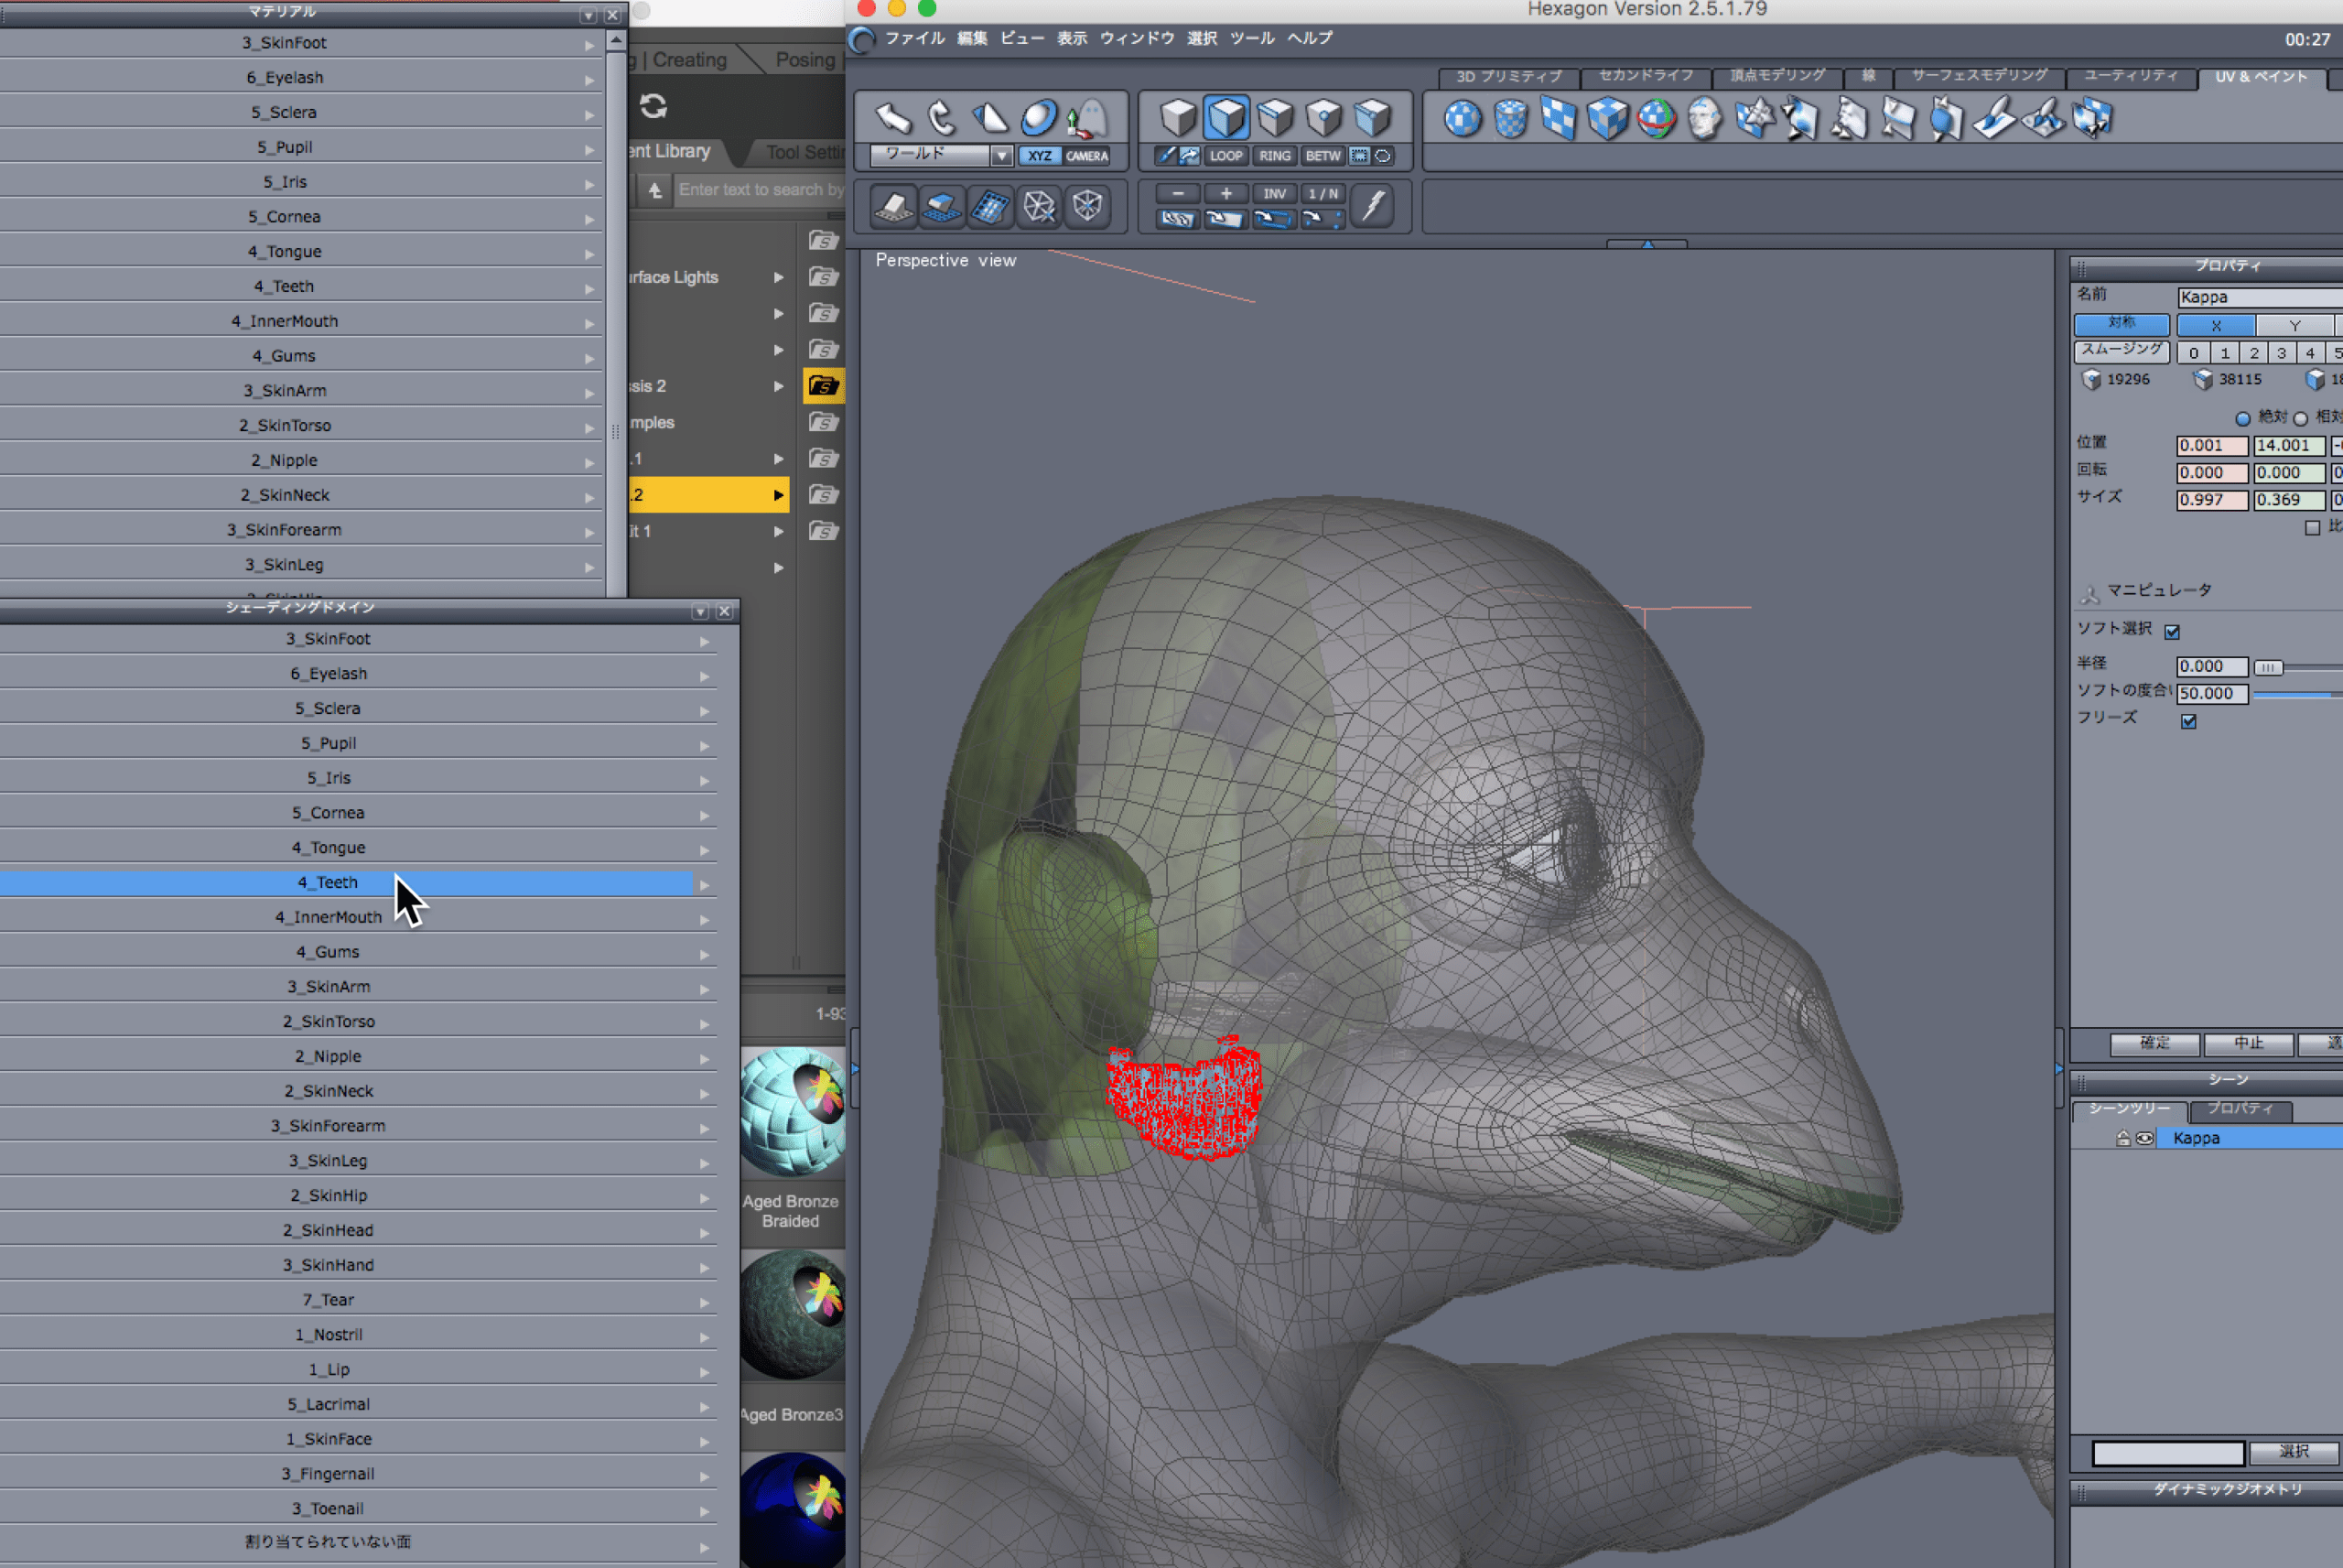Toggle the フリーズ checkbox

[2189, 721]
